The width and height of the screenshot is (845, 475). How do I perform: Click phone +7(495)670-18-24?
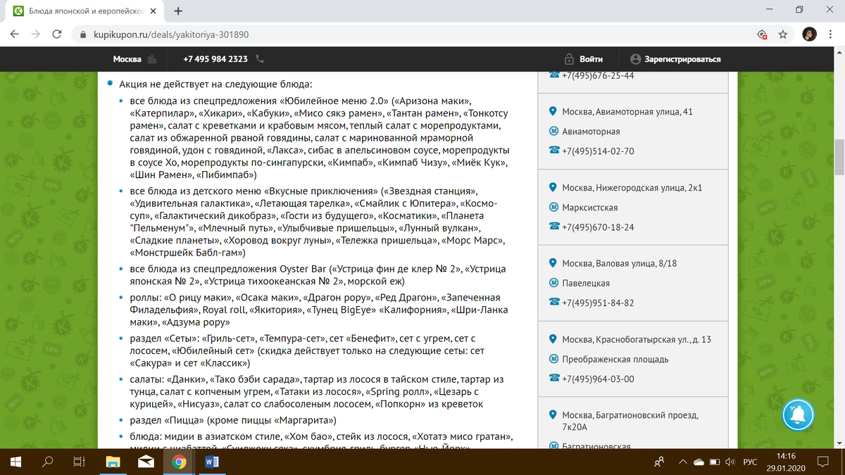tap(598, 227)
